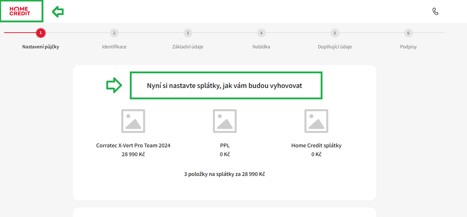Click the Home Credit splátky image placeholder
Viewport: 467px width, 217px height.
pyautogui.click(x=316, y=121)
